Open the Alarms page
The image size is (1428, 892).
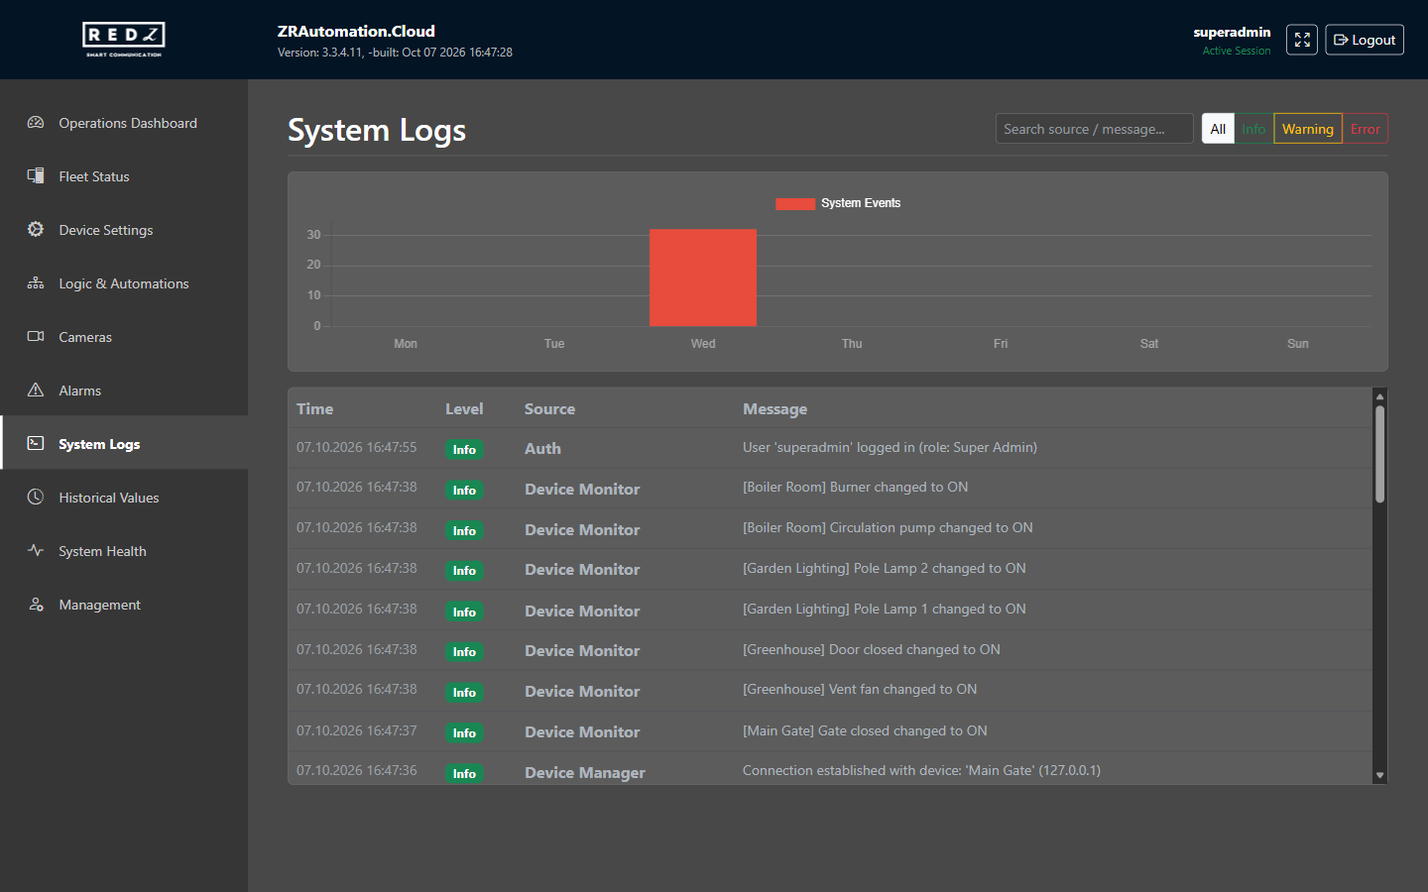coord(124,390)
